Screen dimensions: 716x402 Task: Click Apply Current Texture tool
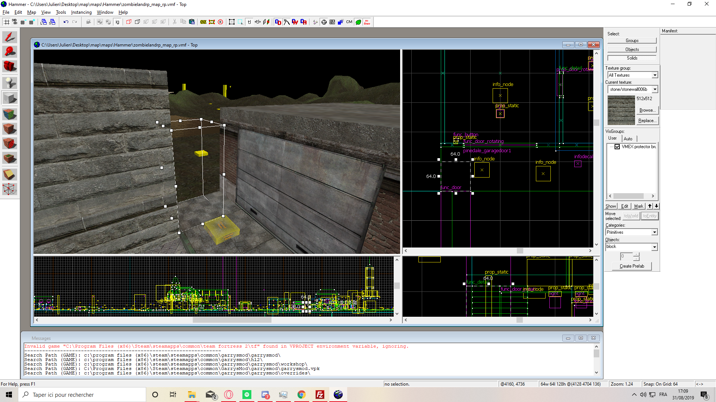point(10,129)
